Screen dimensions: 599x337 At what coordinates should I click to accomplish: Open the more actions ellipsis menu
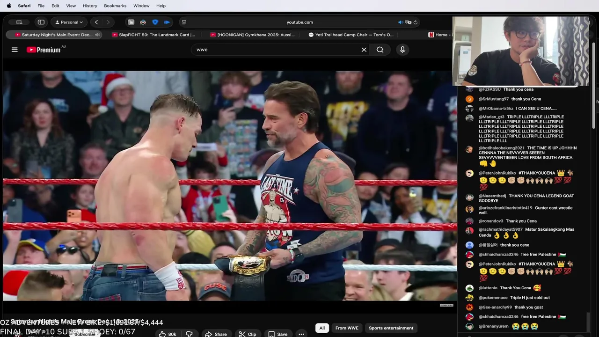[x=301, y=334]
